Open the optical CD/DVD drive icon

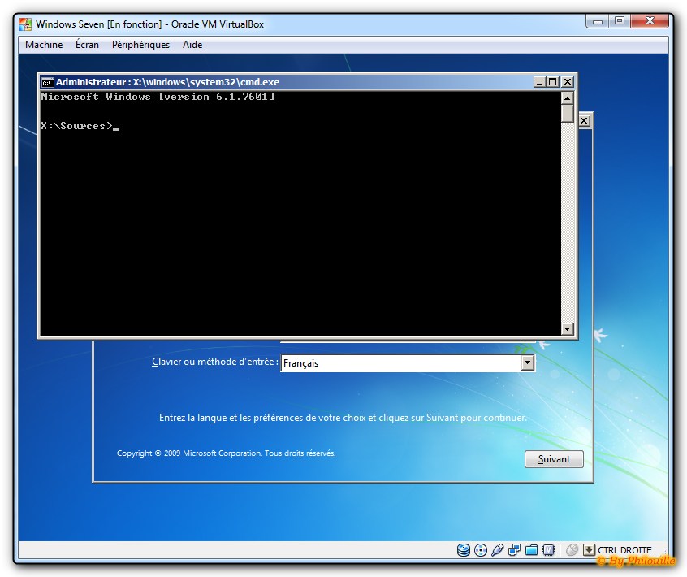coord(481,550)
